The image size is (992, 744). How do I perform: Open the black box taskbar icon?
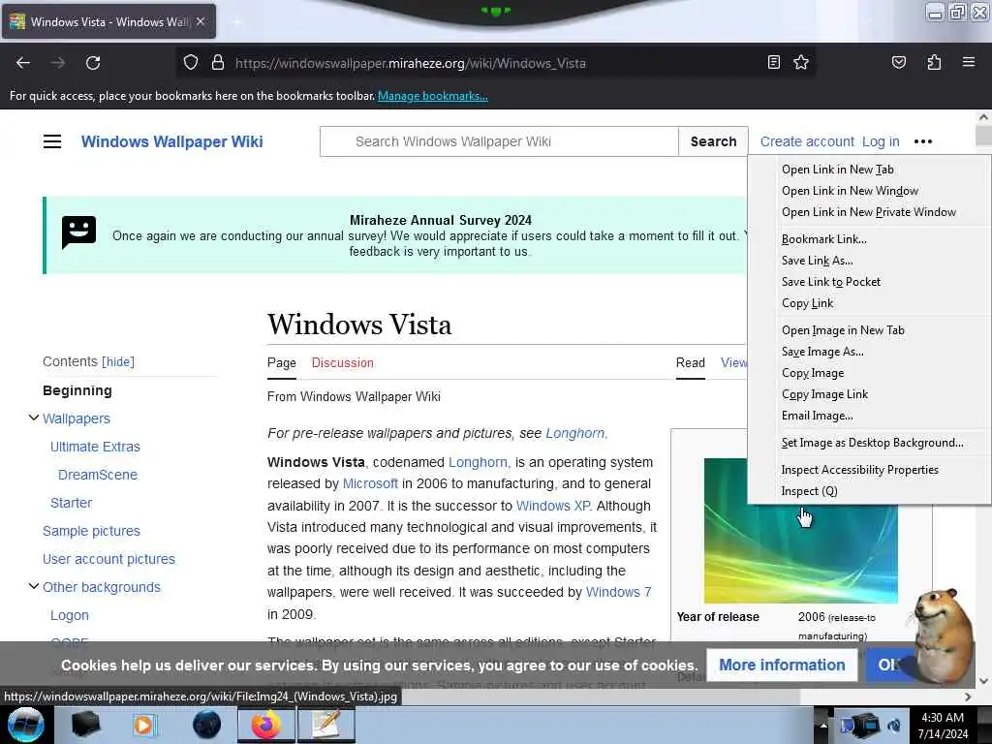[x=85, y=725]
